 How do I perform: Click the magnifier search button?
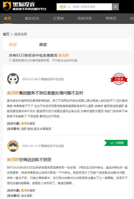[115, 7]
